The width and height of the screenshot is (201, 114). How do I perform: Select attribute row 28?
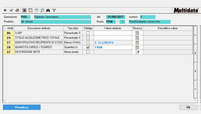(x=9, y=47)
